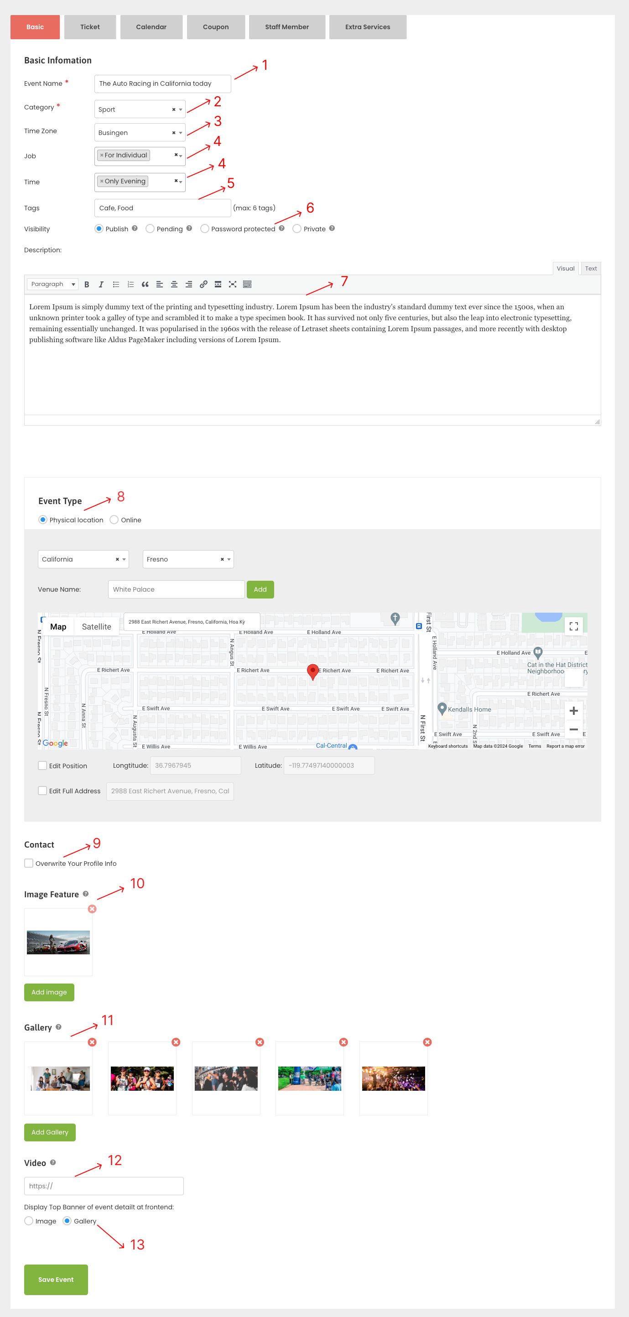Open the Extra Services tab
The width and height of the screenshot is (629, 1317).
click(x=367, y=27)
